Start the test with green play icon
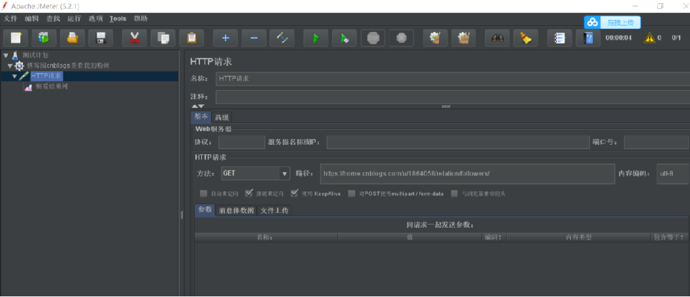This screenshot has height=297, width=690. [x=316, y=39]
